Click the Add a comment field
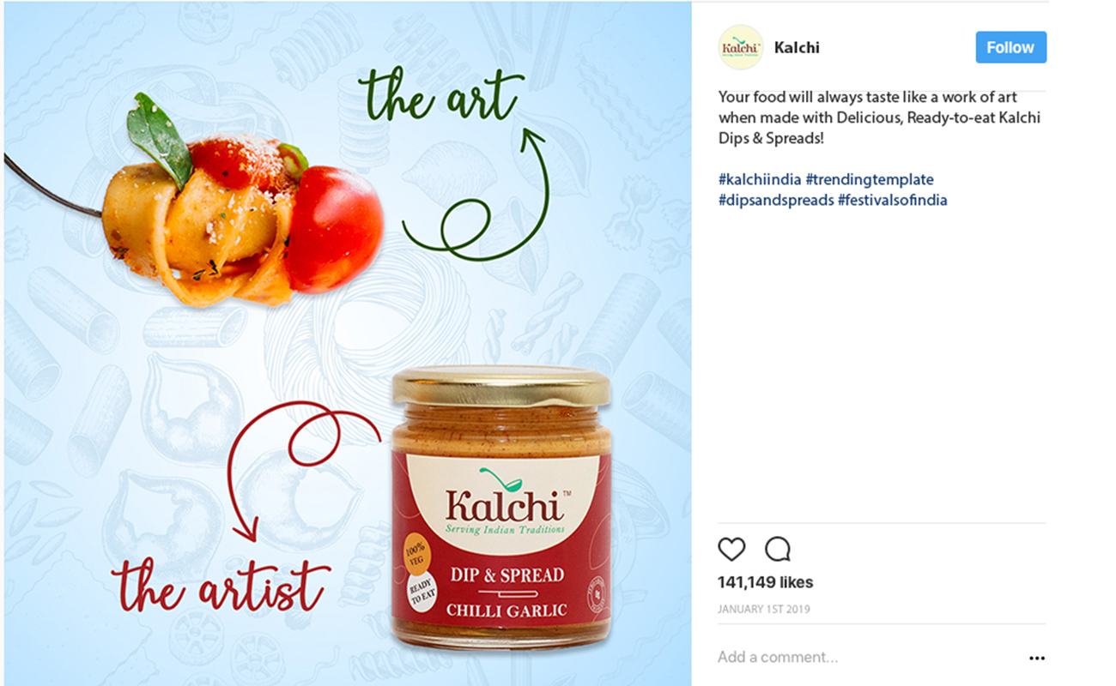Viewport: 1116px width, 686px height. (867, 658)
